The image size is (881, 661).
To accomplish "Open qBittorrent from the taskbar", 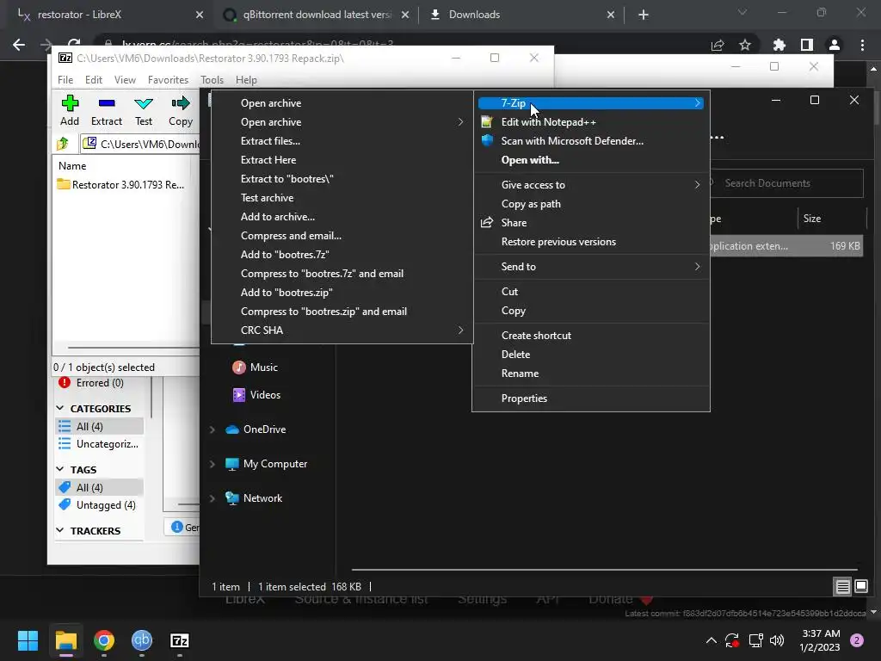I will tap(142, 640).
